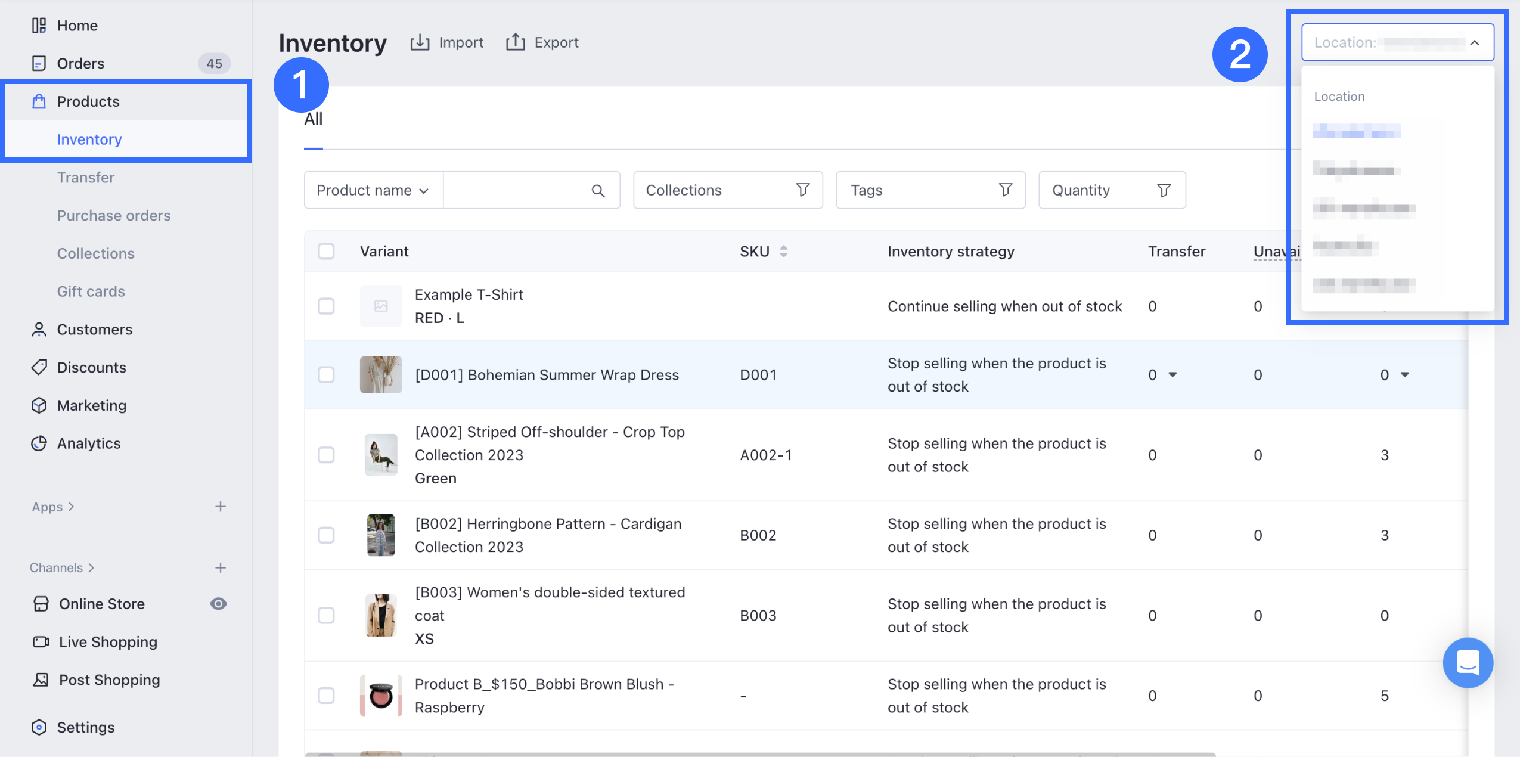Click the Unavailable column header
This screenshot has height=757, width=1520.
pyautogui.click(x=1277, y=252)
